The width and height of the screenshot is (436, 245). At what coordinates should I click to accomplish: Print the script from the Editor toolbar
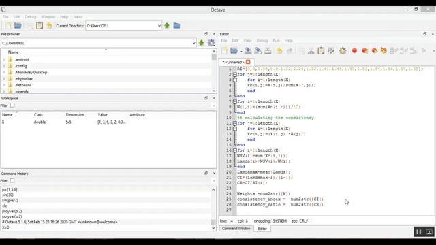pyautogui.click(x=268, y=50)
